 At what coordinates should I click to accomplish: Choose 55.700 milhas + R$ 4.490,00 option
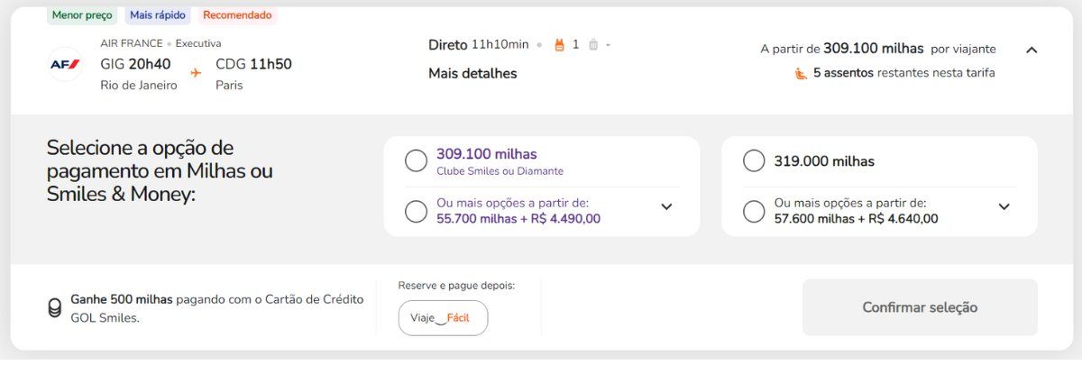coord(416,211)
